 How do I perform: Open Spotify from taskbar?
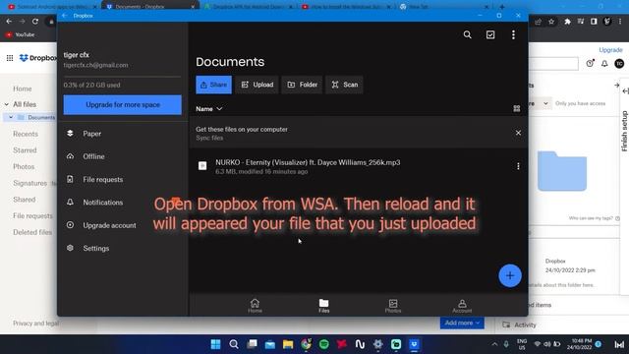point(324,344)
